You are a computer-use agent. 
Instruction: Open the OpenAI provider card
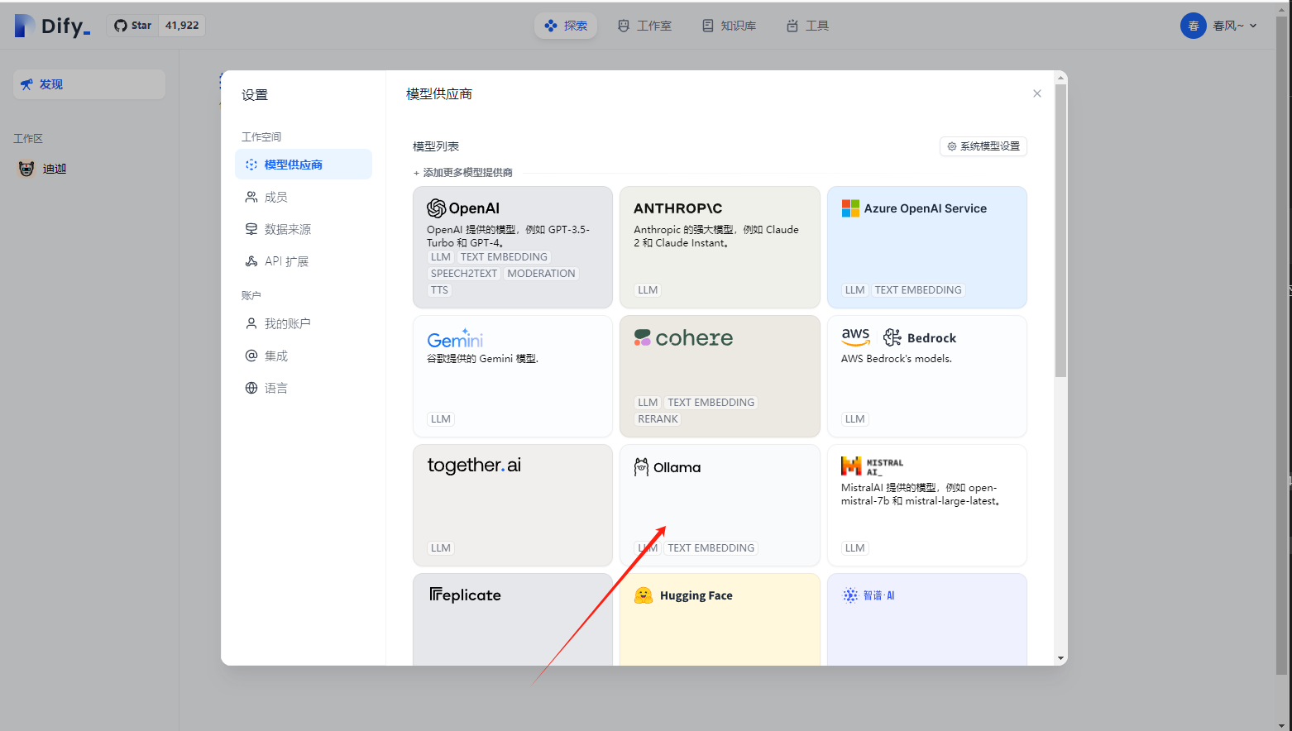(x=512, y=246)
